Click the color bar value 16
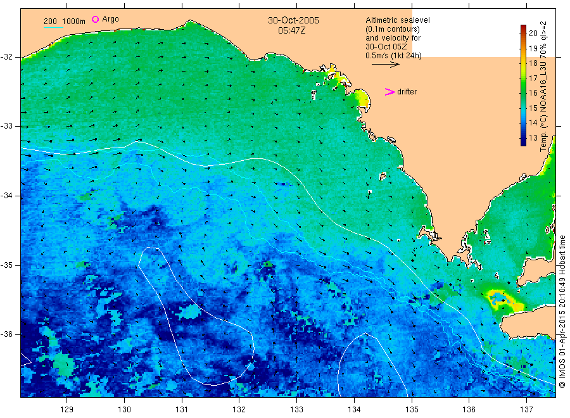 (533, 93)
